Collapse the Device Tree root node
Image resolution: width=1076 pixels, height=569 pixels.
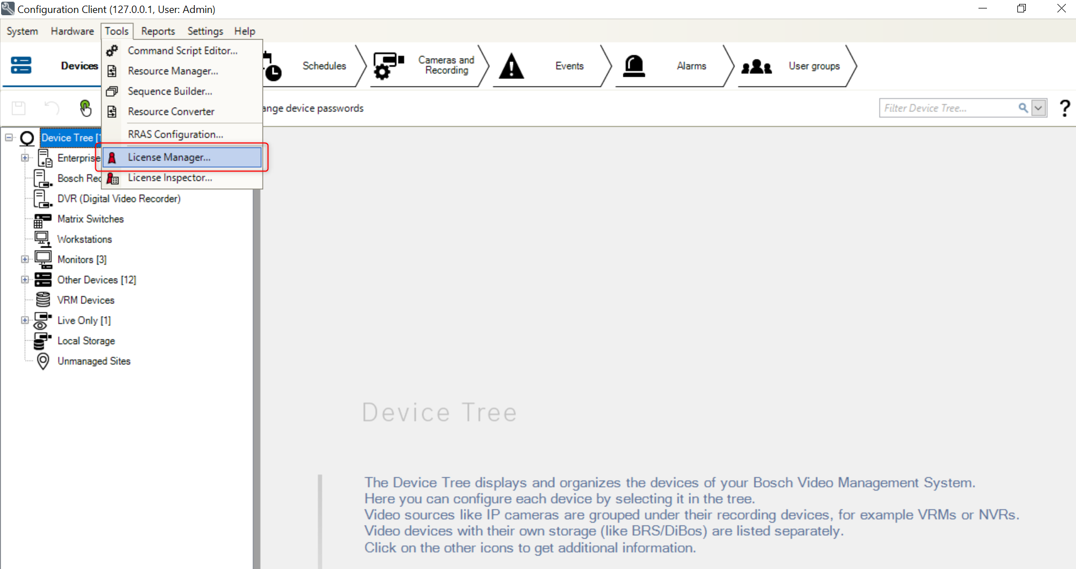[9, 137]
